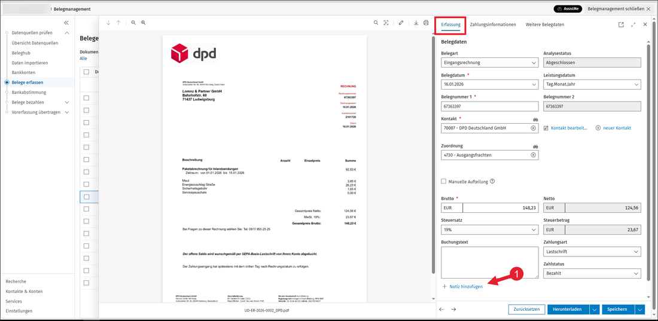The height and width of the screenshot is (321, 658).
Task: Clear the Kontakt field value
Action: [533, 128]
